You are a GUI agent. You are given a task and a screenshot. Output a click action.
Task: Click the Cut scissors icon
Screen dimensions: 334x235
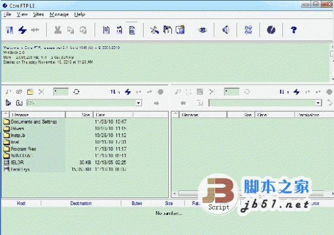tap(57, 30)
